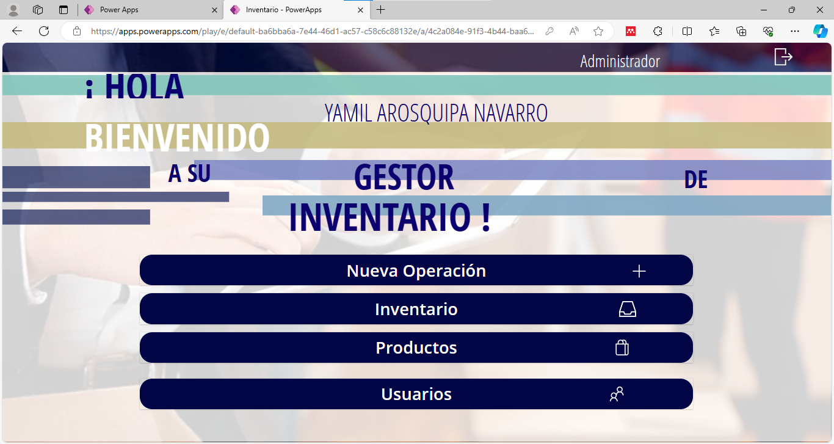Toggle the vertical tabs button

(x=63, y=10)
